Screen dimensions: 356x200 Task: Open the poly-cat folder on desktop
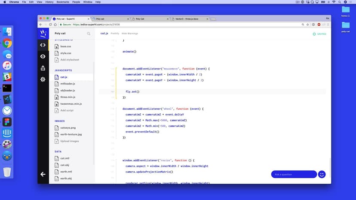click(x=345, y=27)
